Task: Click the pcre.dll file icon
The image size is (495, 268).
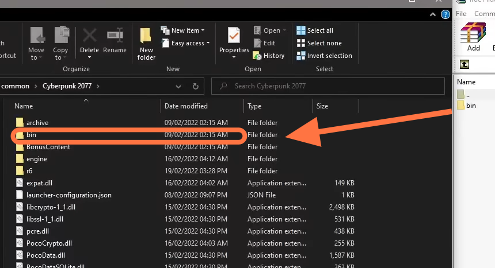Action: click(20, 231)
